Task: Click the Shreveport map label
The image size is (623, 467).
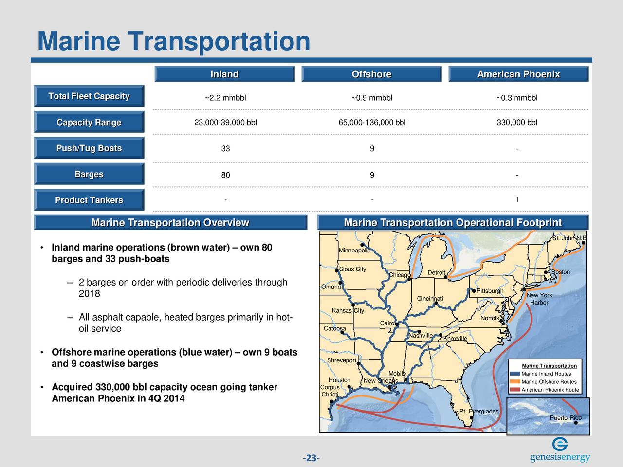Action: tap(342, 360)
